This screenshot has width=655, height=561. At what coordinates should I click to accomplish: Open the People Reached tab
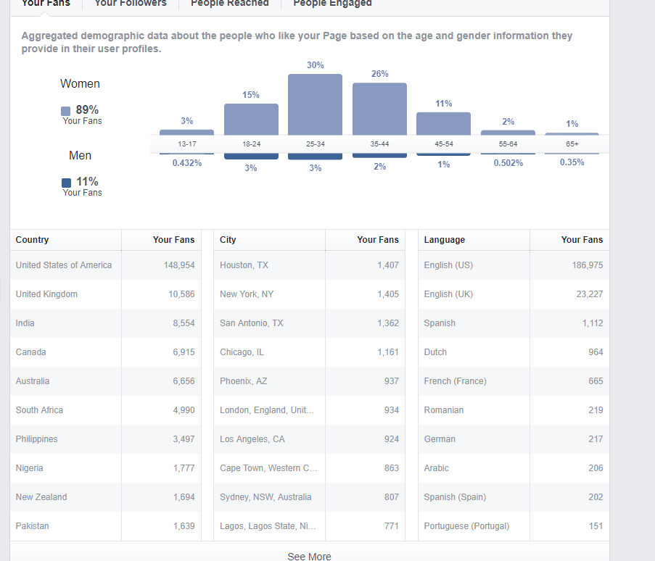click(x=229, y=4)
